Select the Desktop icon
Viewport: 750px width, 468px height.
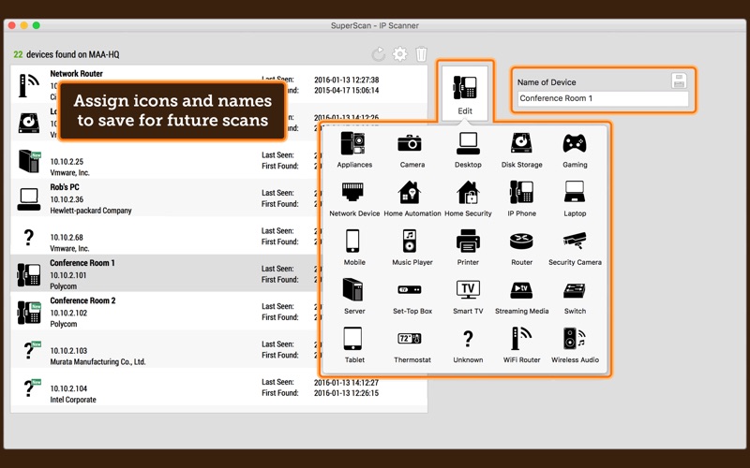(x=468, y=144)
